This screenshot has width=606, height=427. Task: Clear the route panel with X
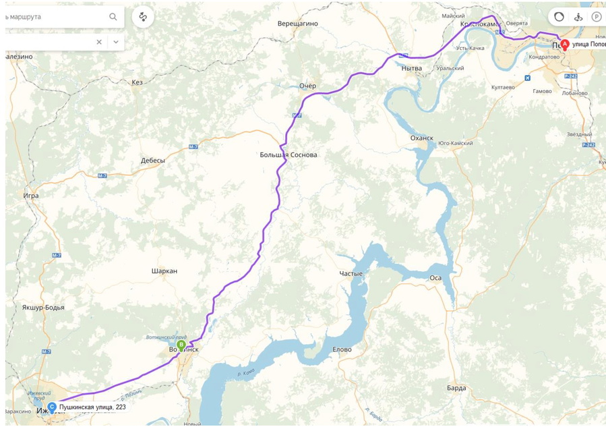99,42
